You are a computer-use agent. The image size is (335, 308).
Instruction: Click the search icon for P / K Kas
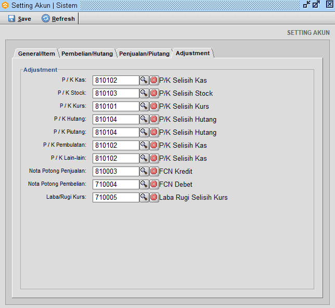coord(144,80)
